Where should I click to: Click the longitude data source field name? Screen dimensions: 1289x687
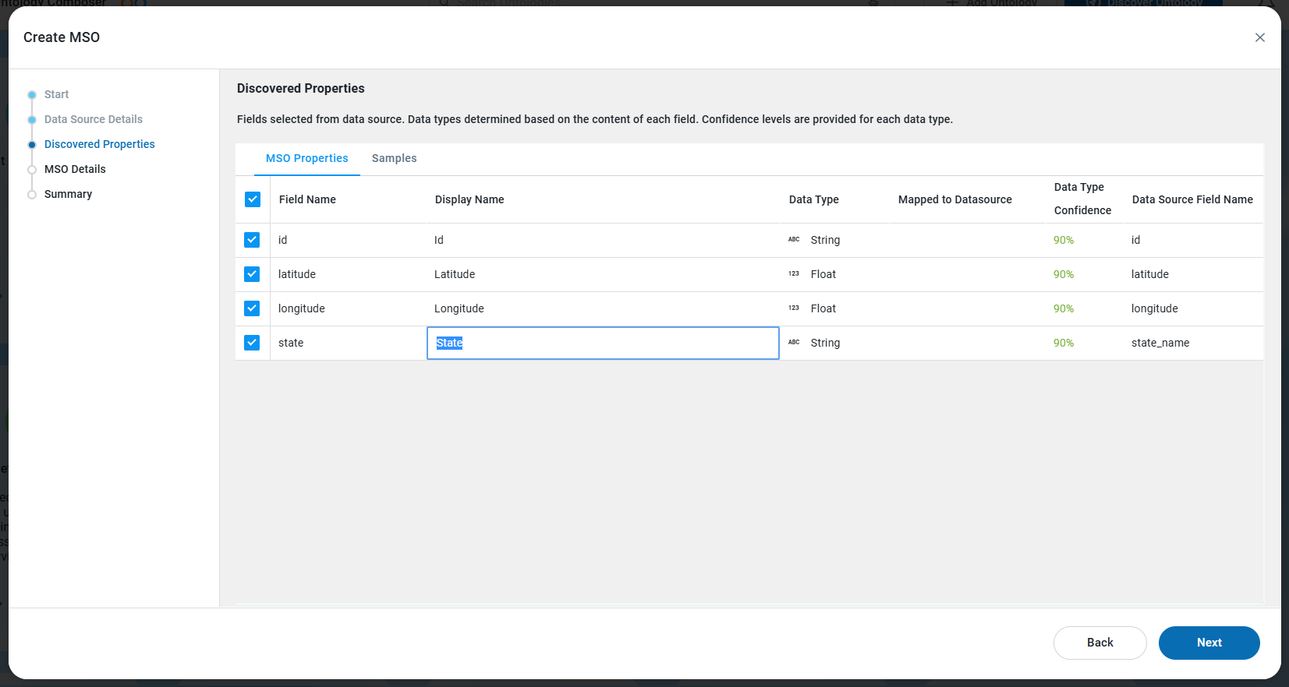point(1154,308)
